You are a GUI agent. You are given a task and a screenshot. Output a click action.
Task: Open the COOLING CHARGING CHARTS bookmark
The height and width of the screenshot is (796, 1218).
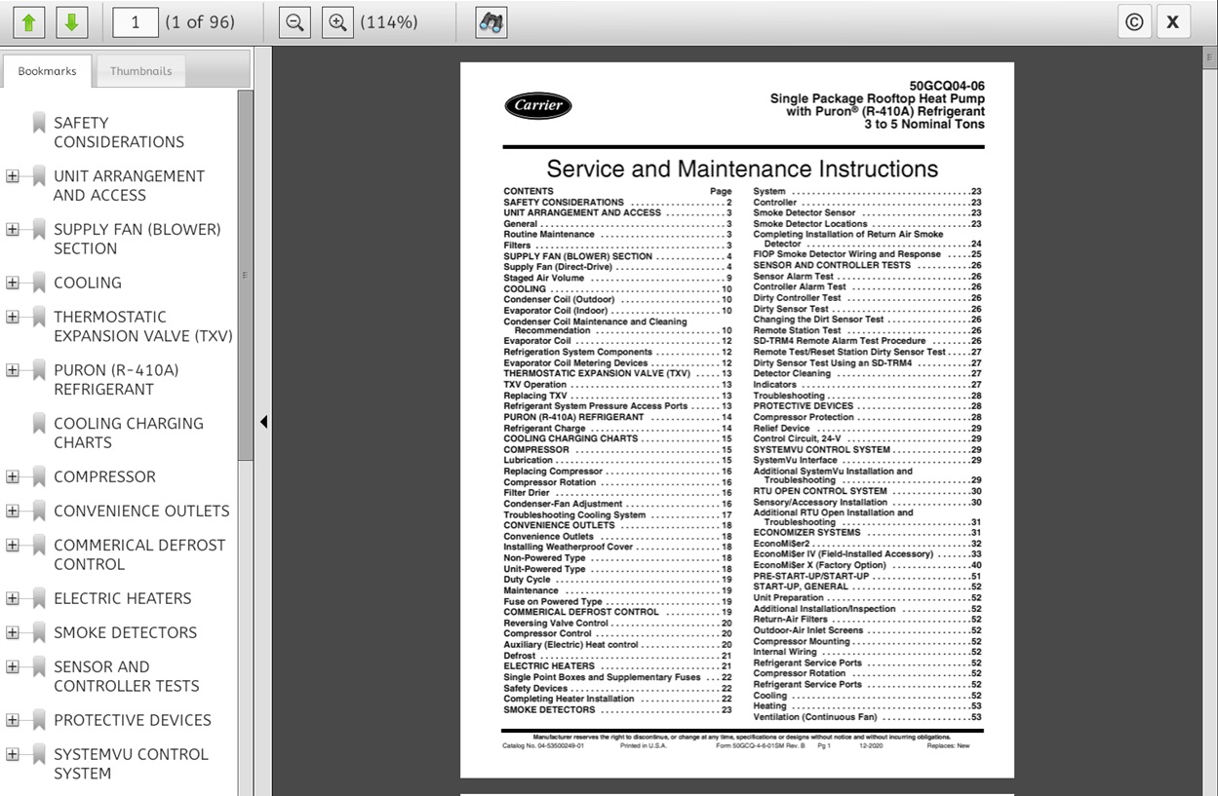128,433
